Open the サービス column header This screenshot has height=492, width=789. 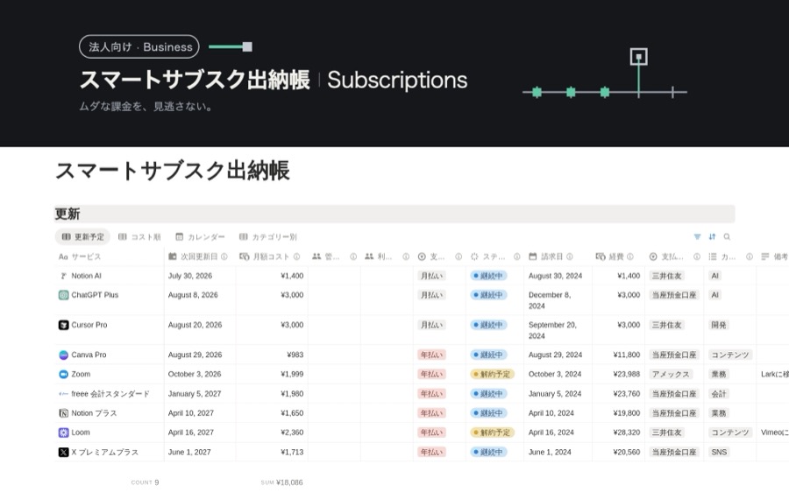(x=110, y=257)
